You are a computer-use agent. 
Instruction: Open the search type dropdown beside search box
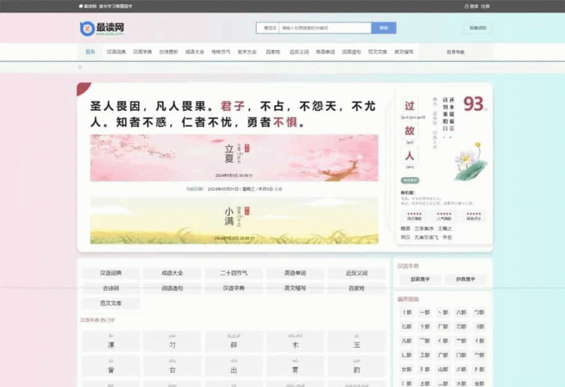pyautogui.click(x=270, y=28)
